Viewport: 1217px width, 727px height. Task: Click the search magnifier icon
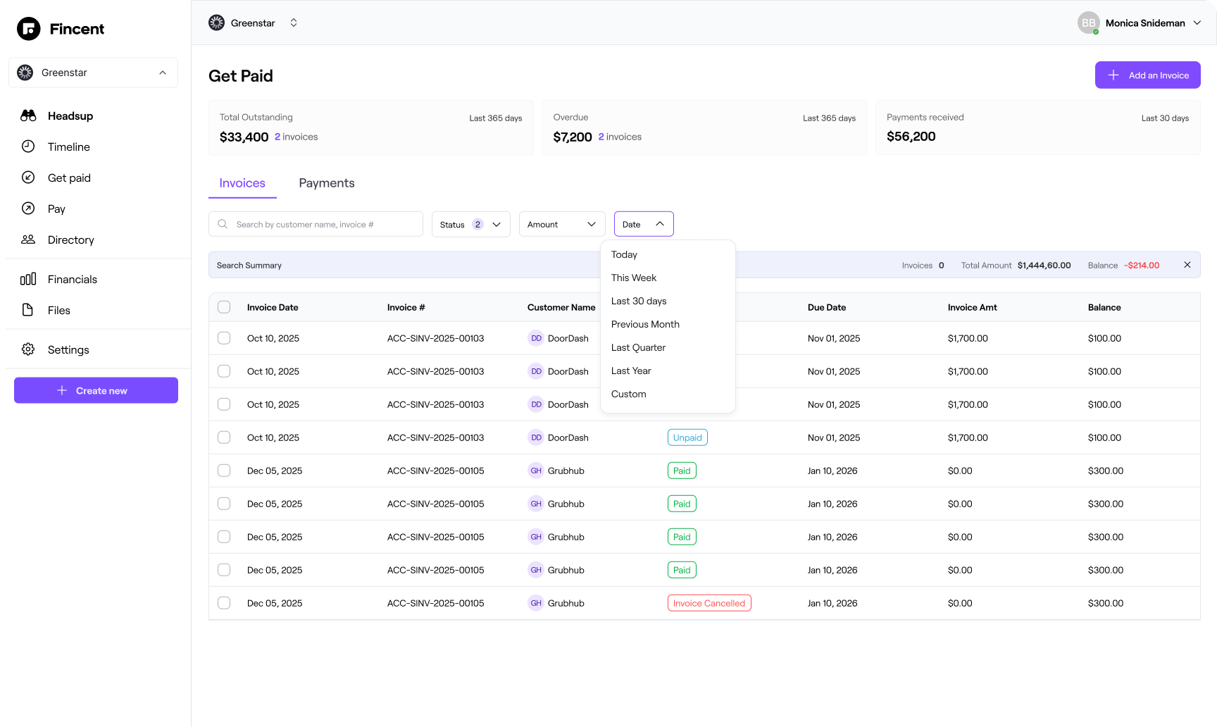pyautogui.click(x=223, y=224)
